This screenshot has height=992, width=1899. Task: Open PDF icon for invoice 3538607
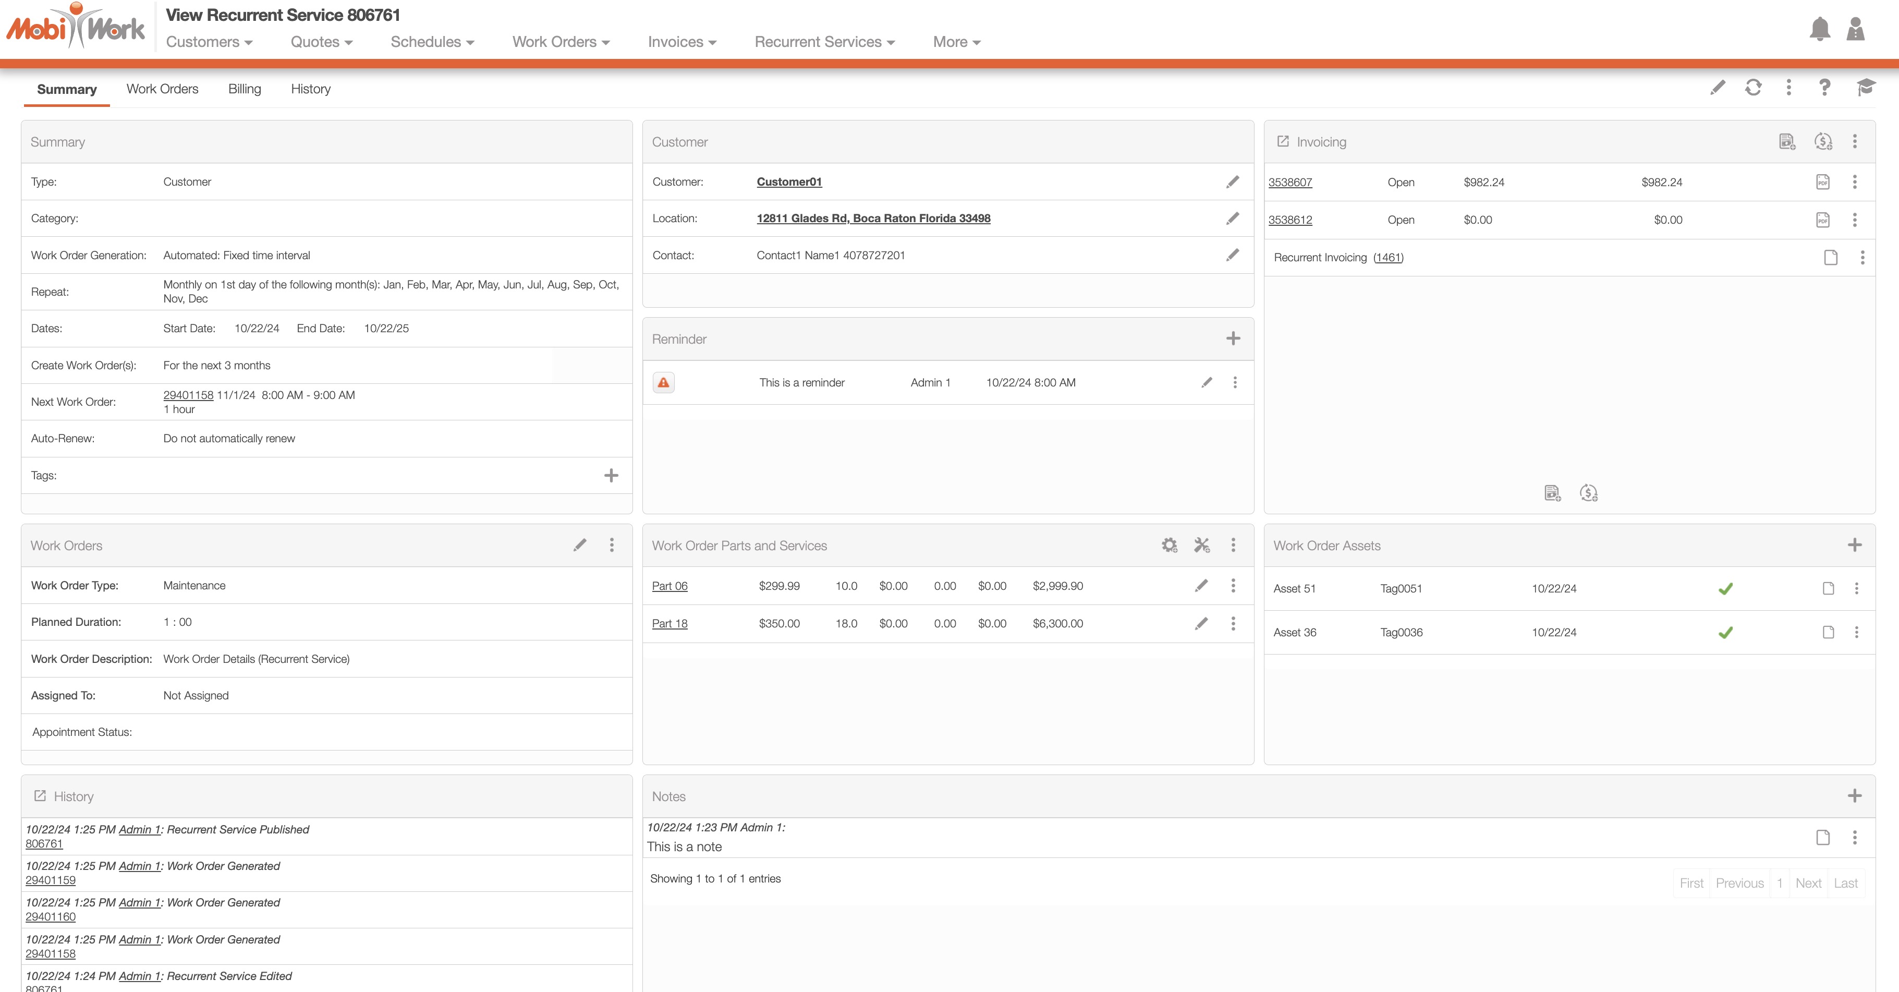point(1822,182)
